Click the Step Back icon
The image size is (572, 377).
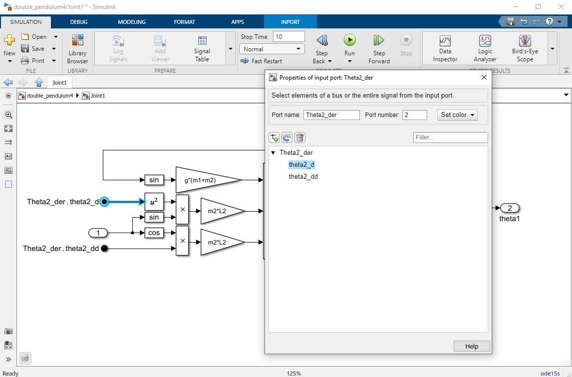[x=322, y=40]
